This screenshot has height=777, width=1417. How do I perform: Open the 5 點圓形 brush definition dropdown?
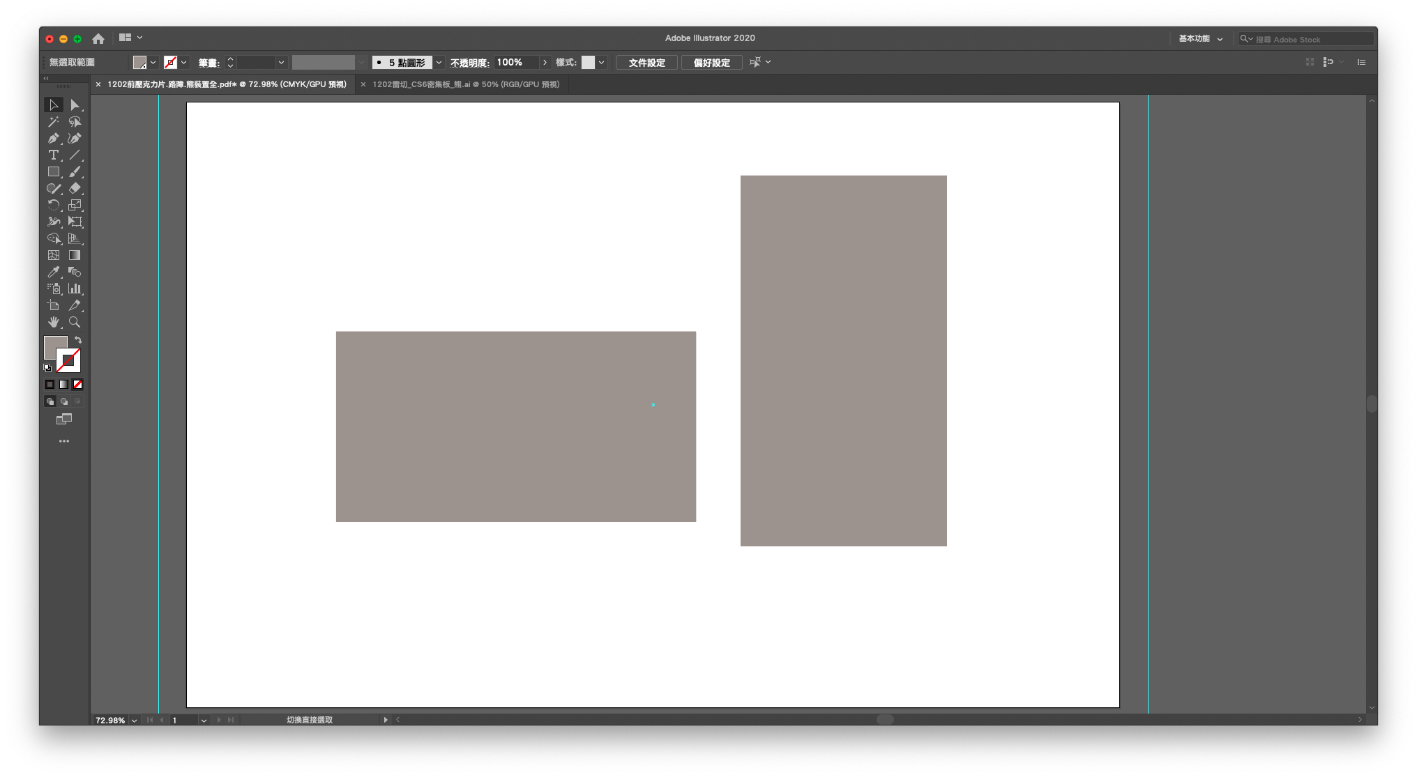point(439,63)
